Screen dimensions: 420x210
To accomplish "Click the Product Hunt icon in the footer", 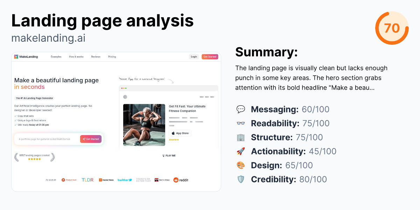I will tap(63, 180).
